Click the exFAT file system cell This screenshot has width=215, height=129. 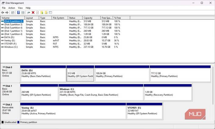point(56,41)
